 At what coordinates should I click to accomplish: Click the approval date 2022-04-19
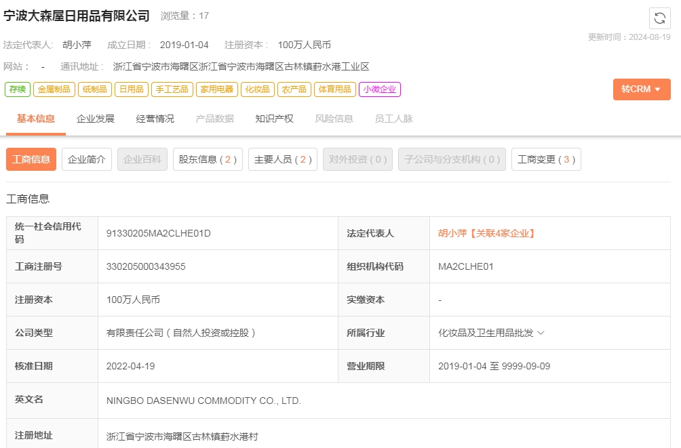tap(131, 367)
